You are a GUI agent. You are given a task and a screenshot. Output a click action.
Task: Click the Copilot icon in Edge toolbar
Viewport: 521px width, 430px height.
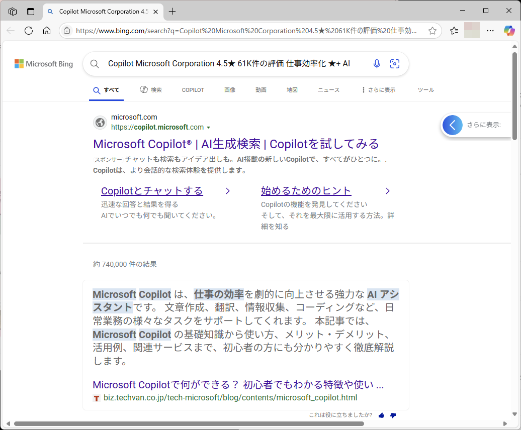point(510,30)
